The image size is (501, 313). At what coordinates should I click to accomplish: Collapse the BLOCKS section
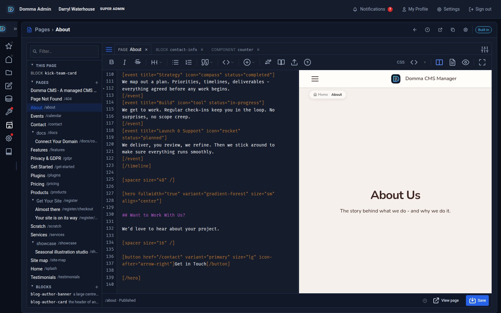click(x=32, y=286)
